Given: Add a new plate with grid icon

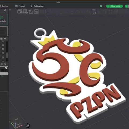Looking at the screenshot, I should tap(25, 12).
